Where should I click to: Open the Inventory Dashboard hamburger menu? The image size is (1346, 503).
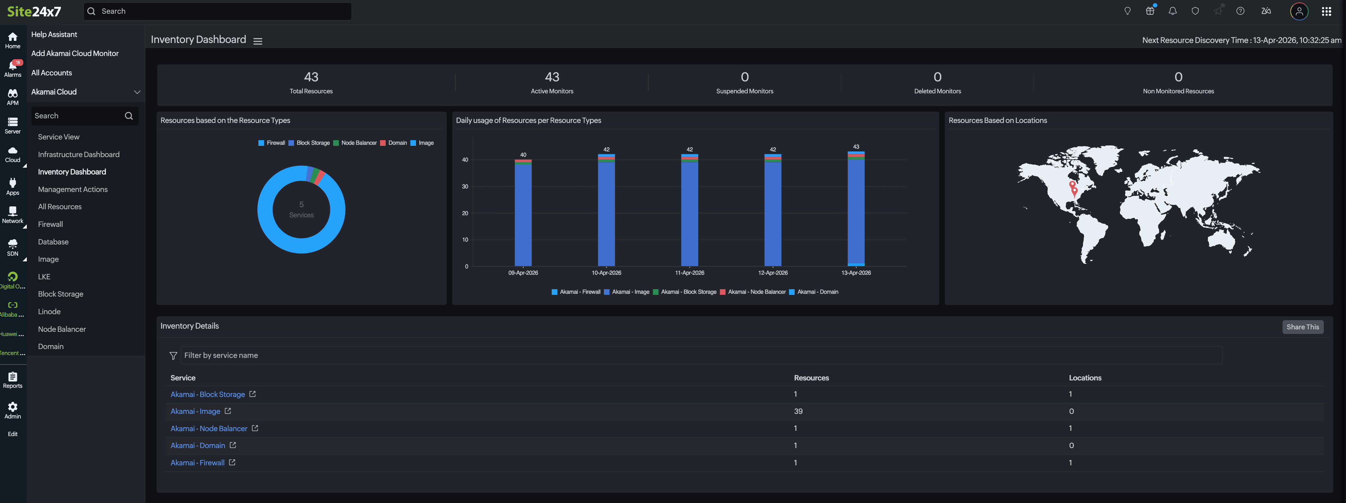point(258,41)
